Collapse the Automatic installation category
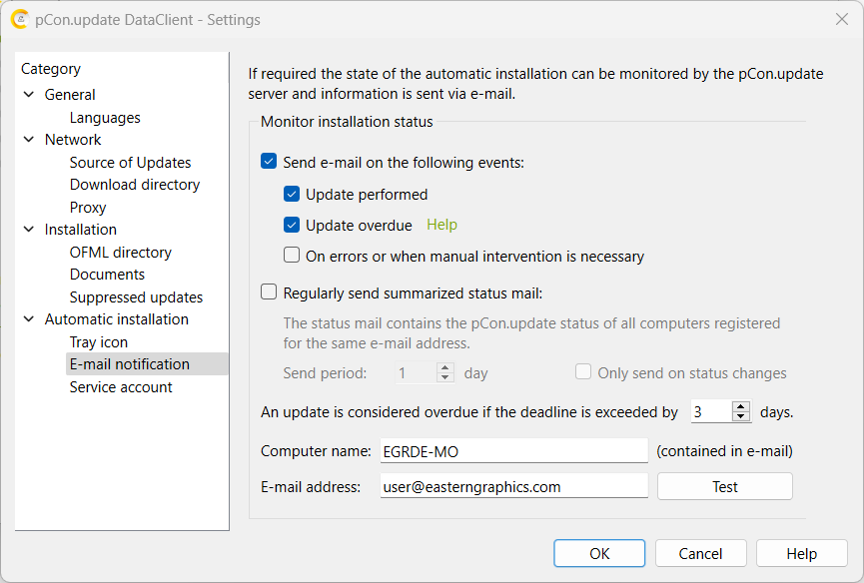864x583 pixels. (x=29, y=319)
